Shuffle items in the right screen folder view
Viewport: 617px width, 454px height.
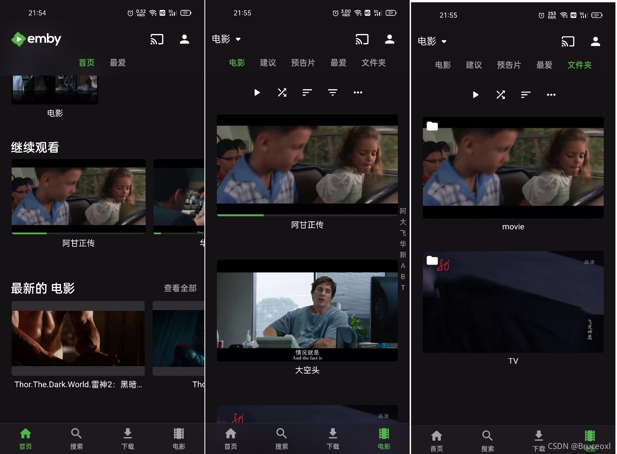tap(501, 95)
